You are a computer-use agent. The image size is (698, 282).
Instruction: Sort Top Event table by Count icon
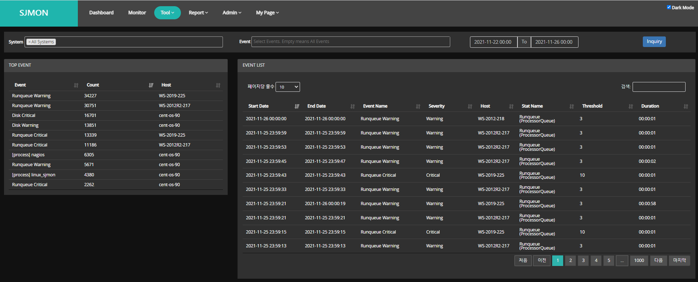151,85
